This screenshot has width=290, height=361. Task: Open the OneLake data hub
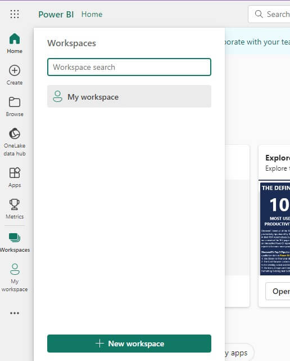tap(15, 142)
